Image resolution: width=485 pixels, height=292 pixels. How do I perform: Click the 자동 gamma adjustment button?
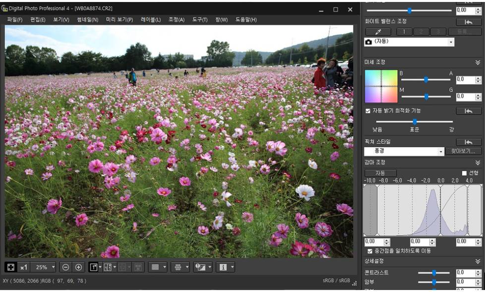tap(380, 173)
